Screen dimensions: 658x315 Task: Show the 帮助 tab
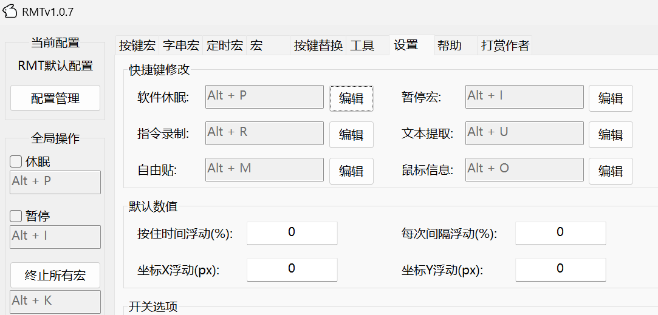click(449, 46)
